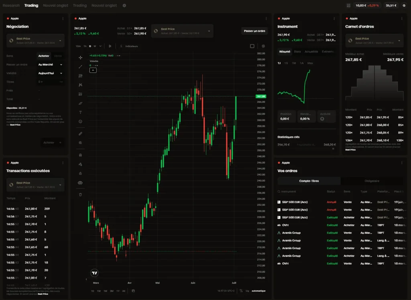
Task: Activate the zoom-in tool on the chart
Action: [80, 143]
